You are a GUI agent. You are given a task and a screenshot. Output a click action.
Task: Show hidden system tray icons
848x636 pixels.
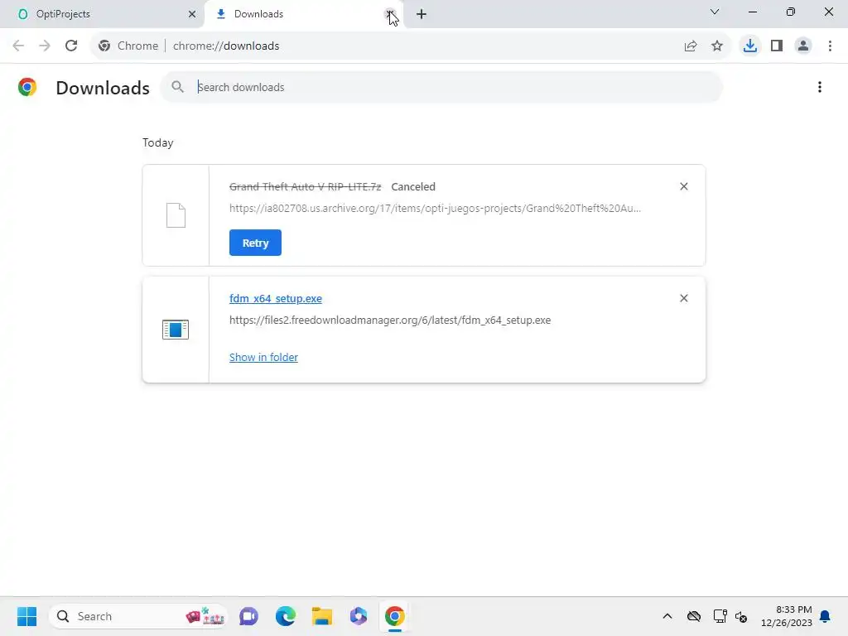tap(667, 616)
